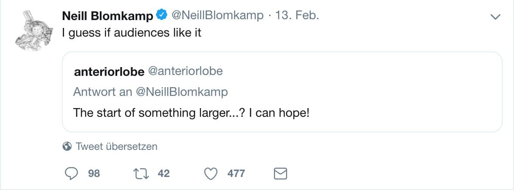Click the @NeillBlomkamp handle in the header
This screenshot has width=514, height=190.
217,16
